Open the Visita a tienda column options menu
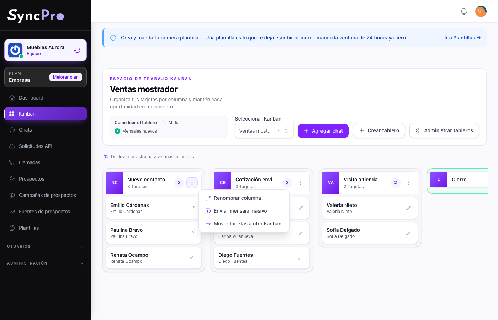Screen dimensions: 498x320 408,183
